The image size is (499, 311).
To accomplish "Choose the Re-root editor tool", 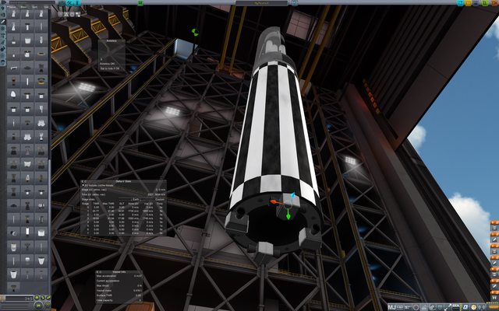I will coord(78,14).
